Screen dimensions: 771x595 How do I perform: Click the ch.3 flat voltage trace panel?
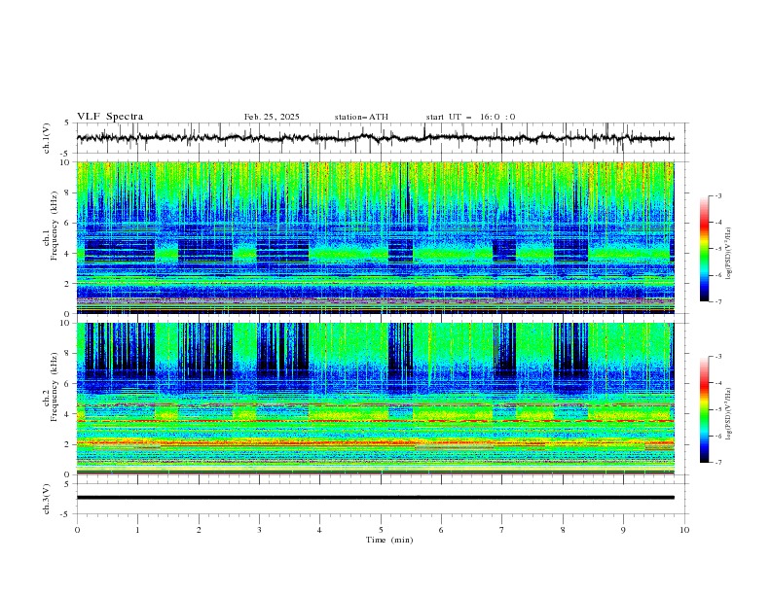(382, 499)
